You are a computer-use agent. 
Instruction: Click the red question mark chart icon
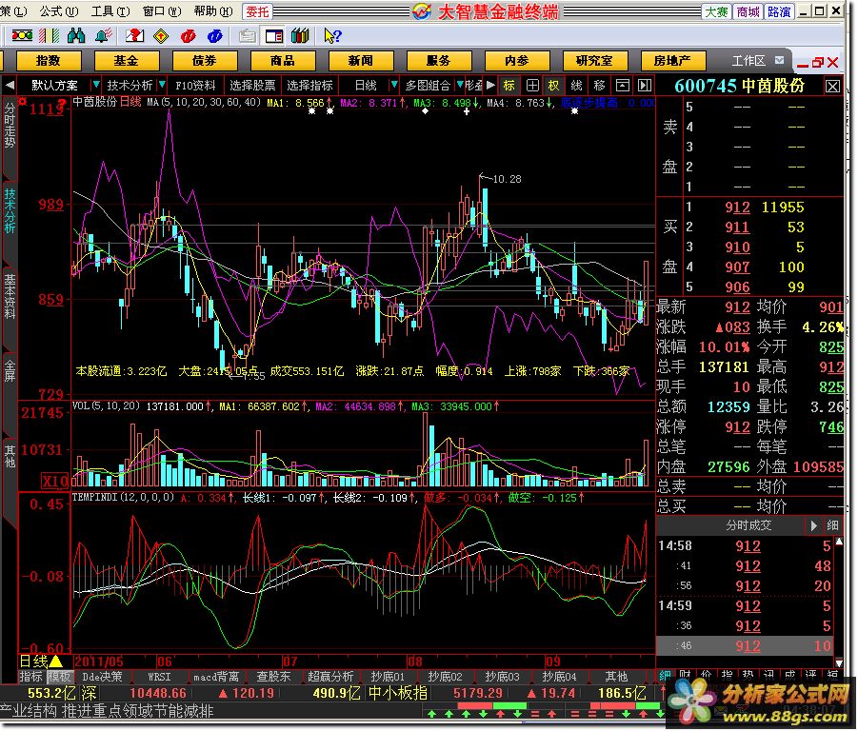134,36
